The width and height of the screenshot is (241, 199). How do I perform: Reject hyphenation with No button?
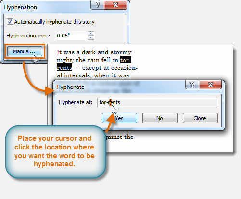coord(160,118)
